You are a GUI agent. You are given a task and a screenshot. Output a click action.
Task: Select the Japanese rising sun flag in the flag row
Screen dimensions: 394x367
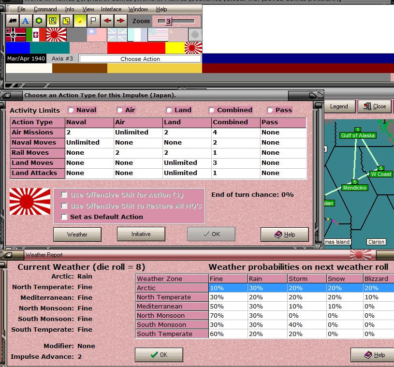56,35
